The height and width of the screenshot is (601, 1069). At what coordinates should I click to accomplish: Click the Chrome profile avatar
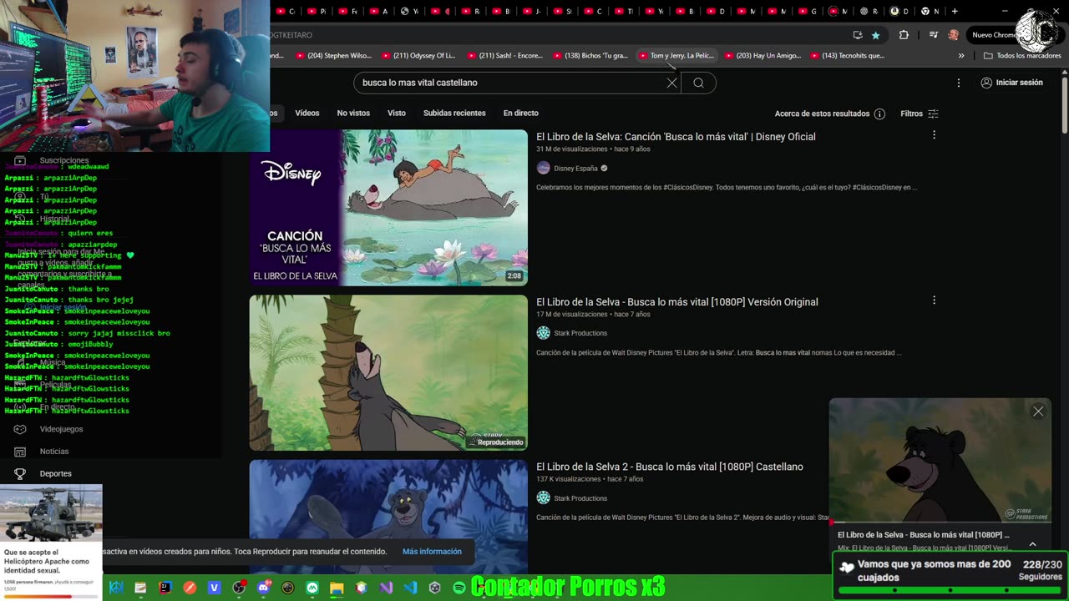954,35
